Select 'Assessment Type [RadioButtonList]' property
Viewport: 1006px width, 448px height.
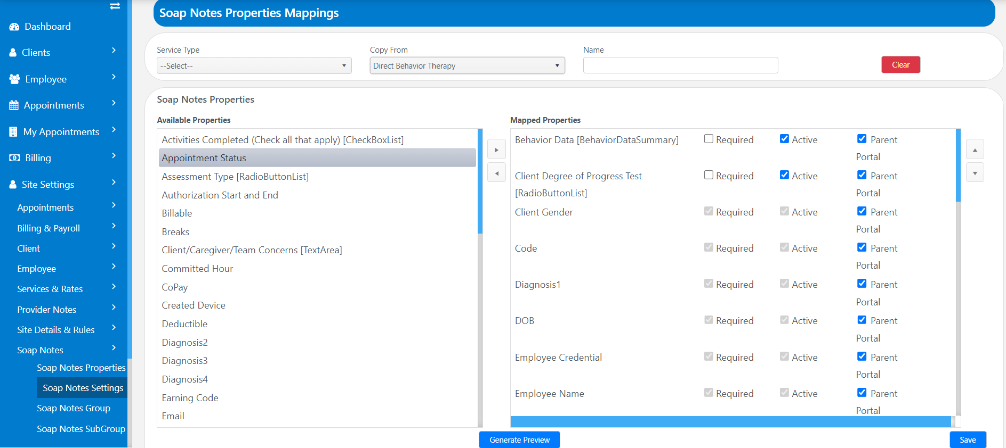pyautogui.click(x=317, y=177)
